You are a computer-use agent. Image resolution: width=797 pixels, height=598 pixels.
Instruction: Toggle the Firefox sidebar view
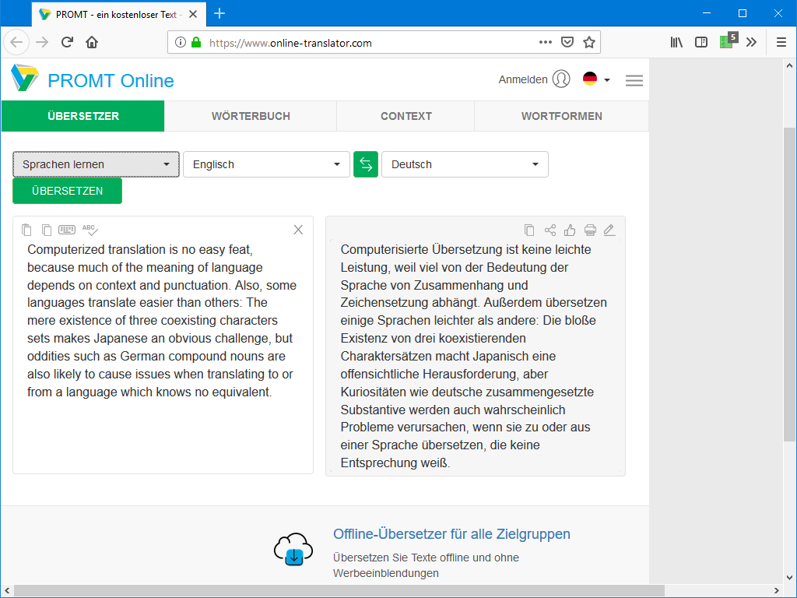point(701,42)
